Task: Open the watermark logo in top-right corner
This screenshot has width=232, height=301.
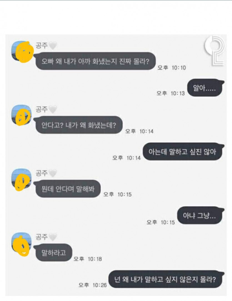Action: coord(214,51)
